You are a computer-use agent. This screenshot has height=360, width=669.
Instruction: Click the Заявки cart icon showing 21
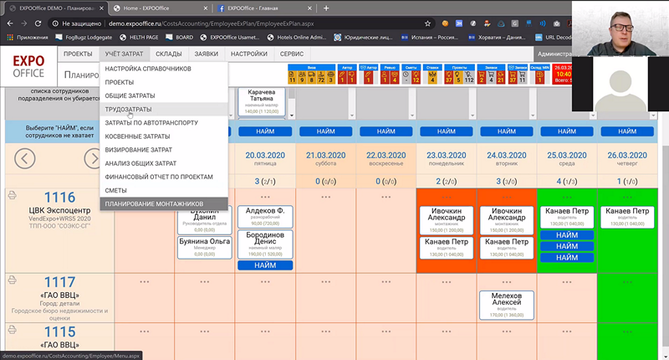500,77
